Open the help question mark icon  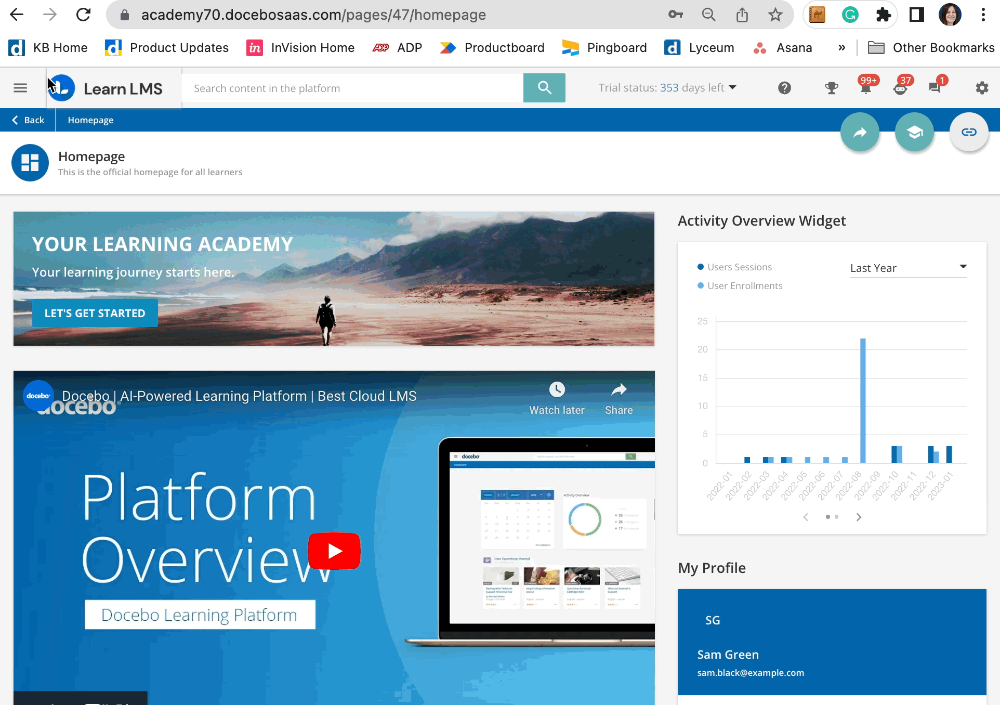point(784,88)
